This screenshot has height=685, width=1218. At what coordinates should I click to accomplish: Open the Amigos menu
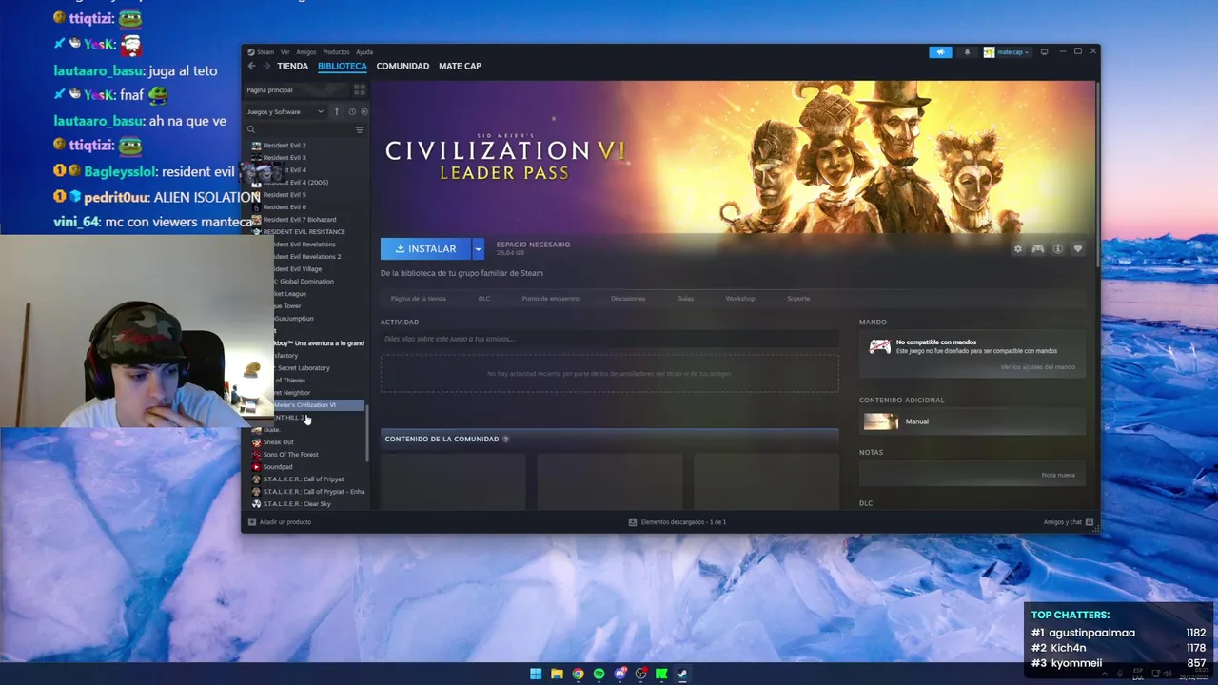[305, 52]
